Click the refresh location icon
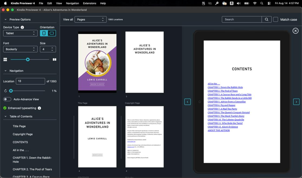This screenshot has width=302, height=178. (5, 91)
